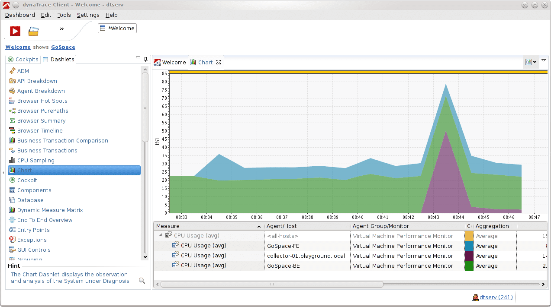Select the collector-01.playground.local cell
Screen dimensions: 551x307
(x=307, y=256)
